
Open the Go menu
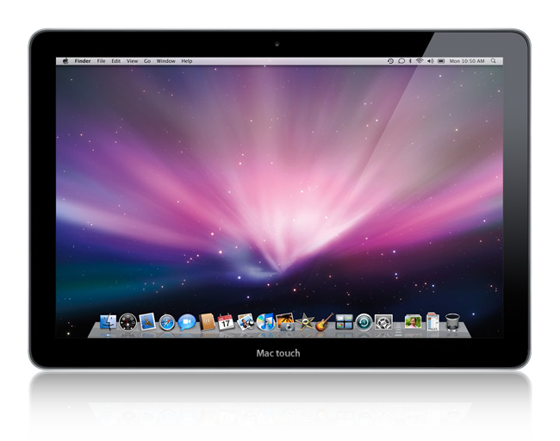(x=147, y=61)
